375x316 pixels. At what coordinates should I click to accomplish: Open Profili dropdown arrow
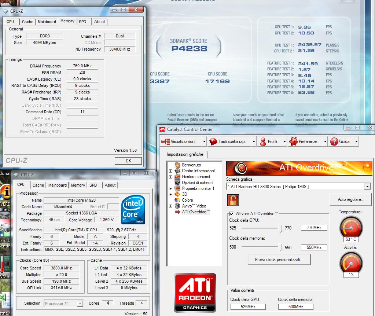tap(284, 142)
